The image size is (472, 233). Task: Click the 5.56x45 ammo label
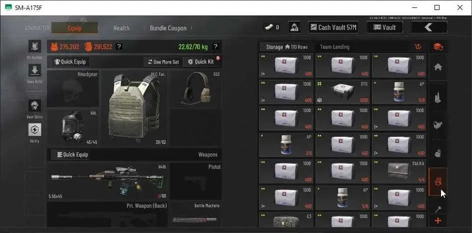pos(56,197)
